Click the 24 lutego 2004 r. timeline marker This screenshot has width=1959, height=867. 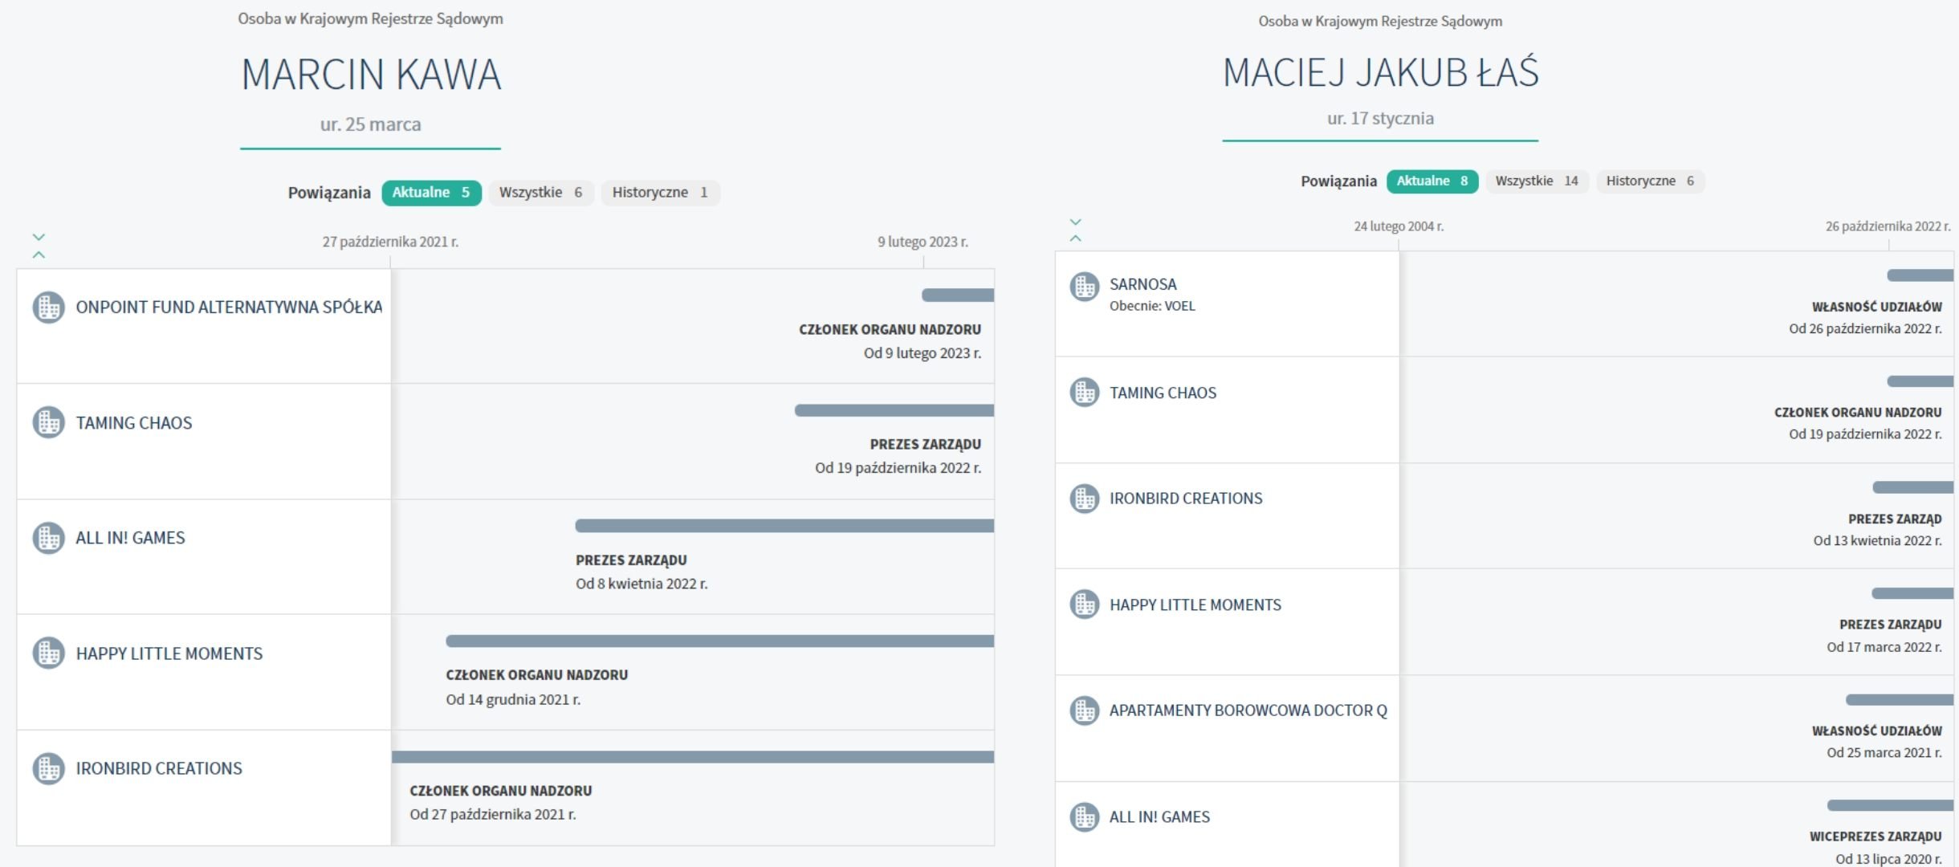tap(1398, 227)
